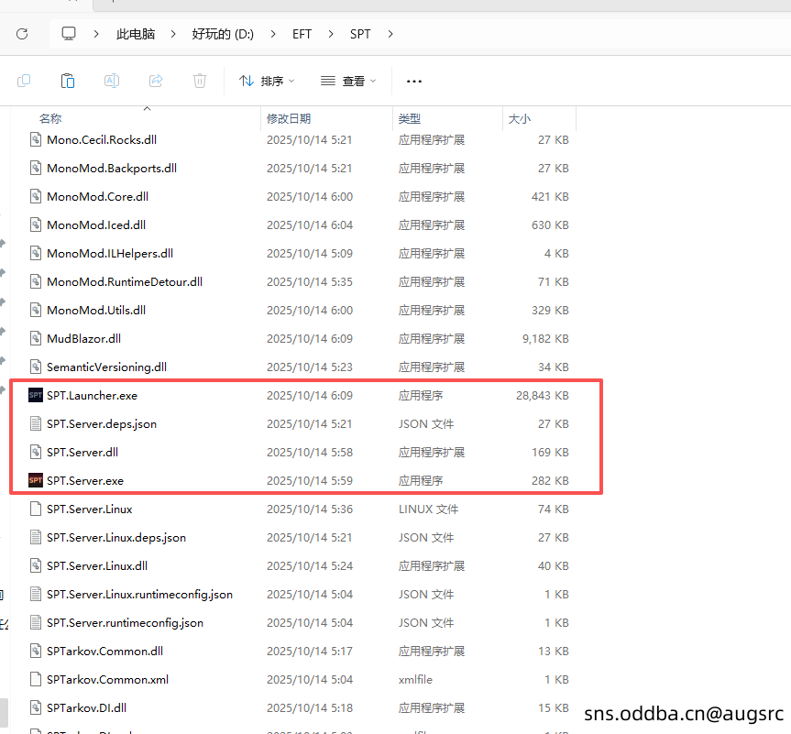Go to the EFT folder in the breadcrumb
The height and width of the screenshot is (734, 791).
point(302,34)
